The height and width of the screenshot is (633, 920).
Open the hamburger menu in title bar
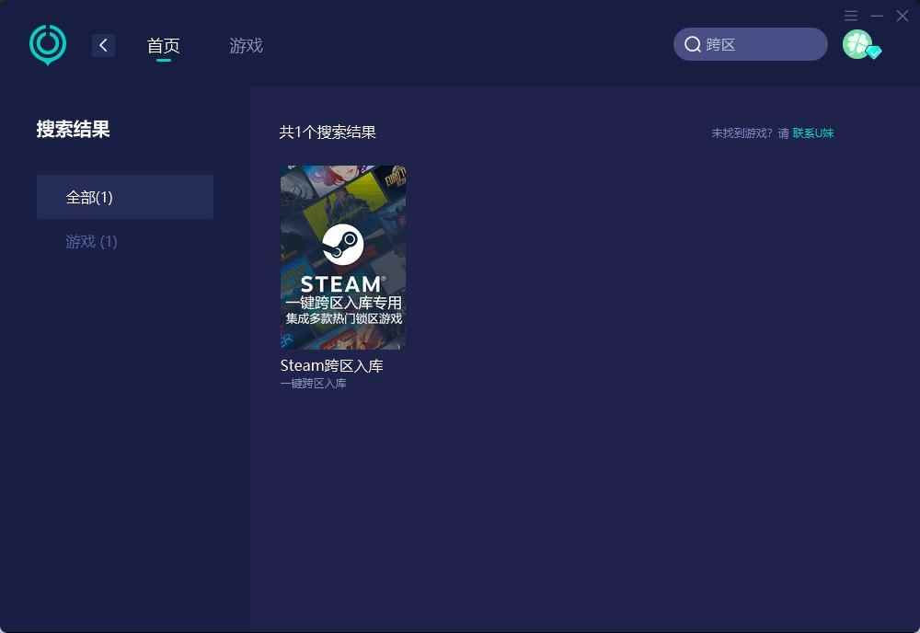coord(851,16)
